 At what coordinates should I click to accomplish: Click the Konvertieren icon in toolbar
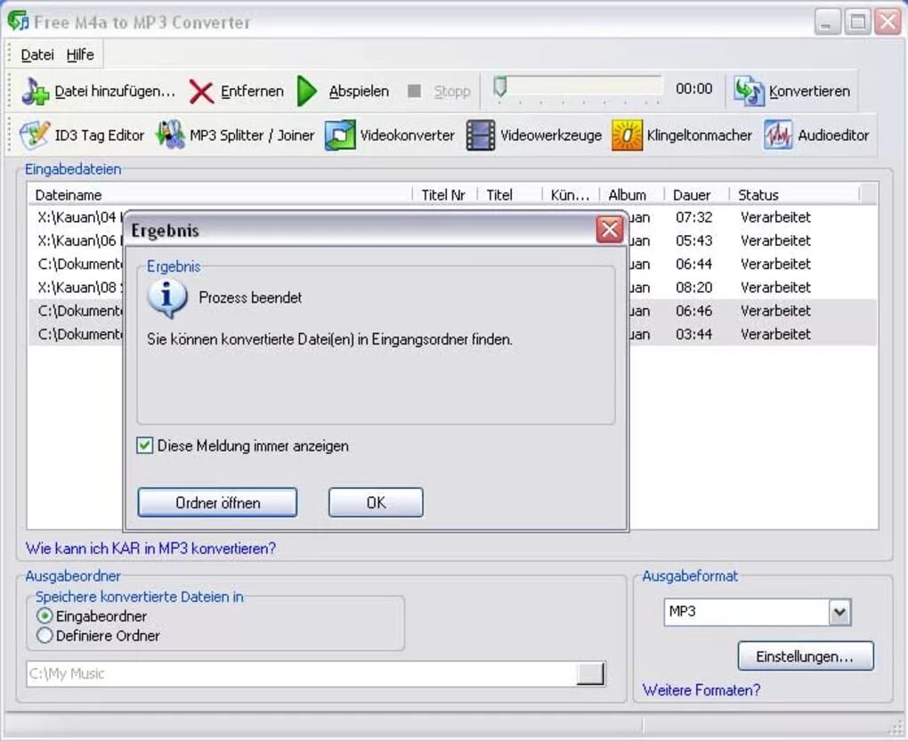[x=749, y=90]
